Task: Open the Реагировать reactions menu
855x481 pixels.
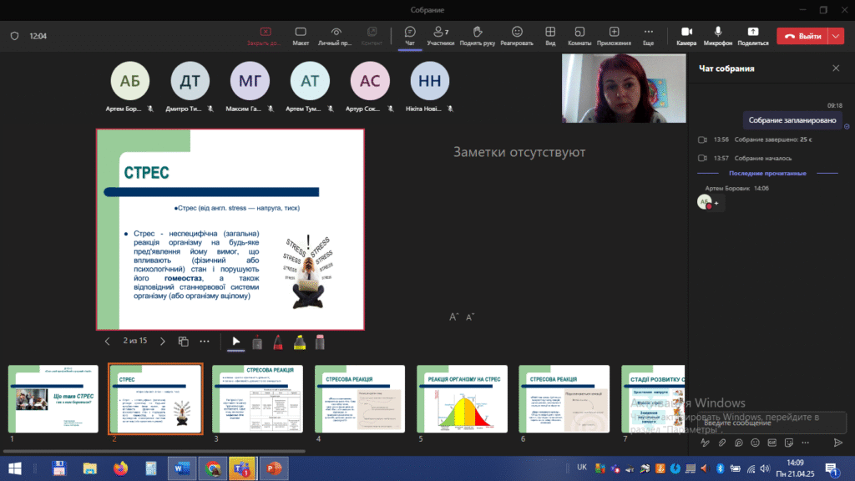Action: point(517,36)
